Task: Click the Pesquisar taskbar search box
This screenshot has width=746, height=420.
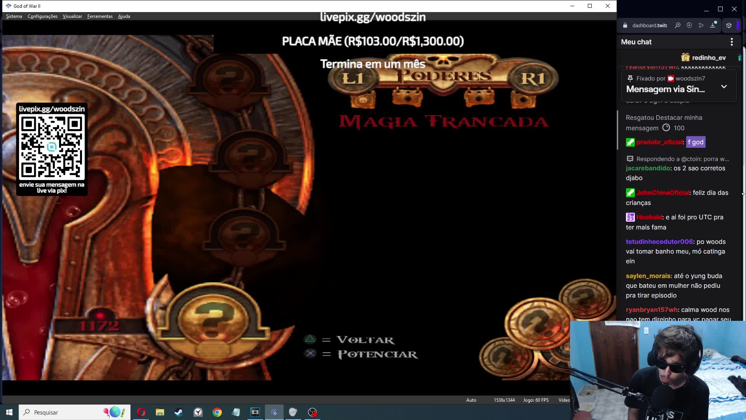Action: [x=75, y=412]
